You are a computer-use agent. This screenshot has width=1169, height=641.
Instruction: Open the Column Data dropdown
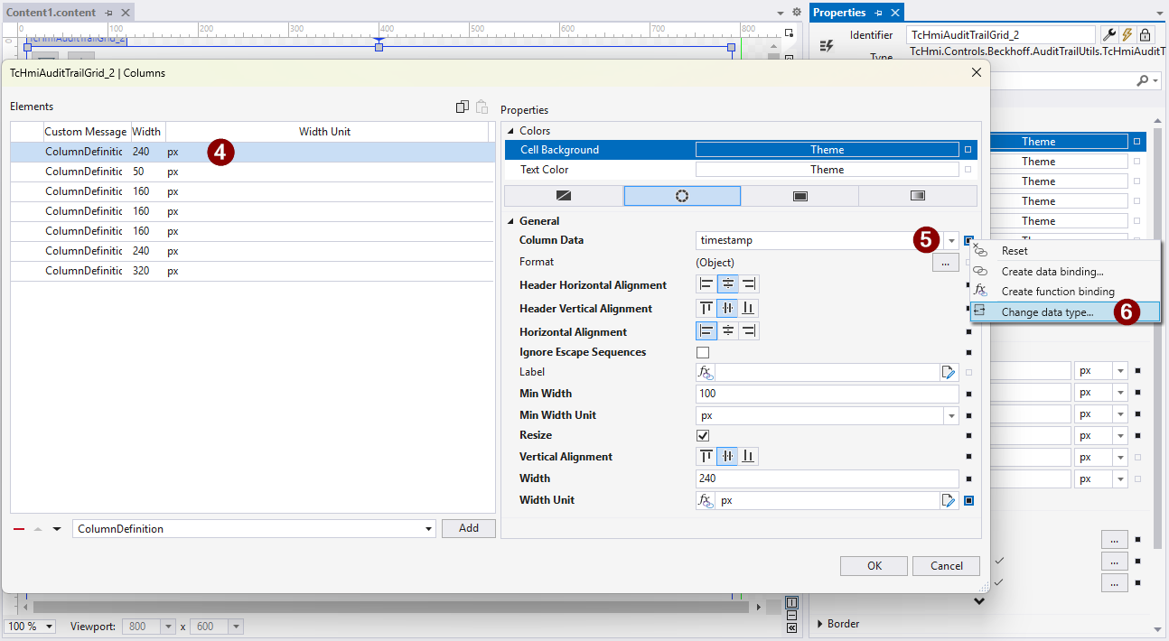(x=951, y=241)
